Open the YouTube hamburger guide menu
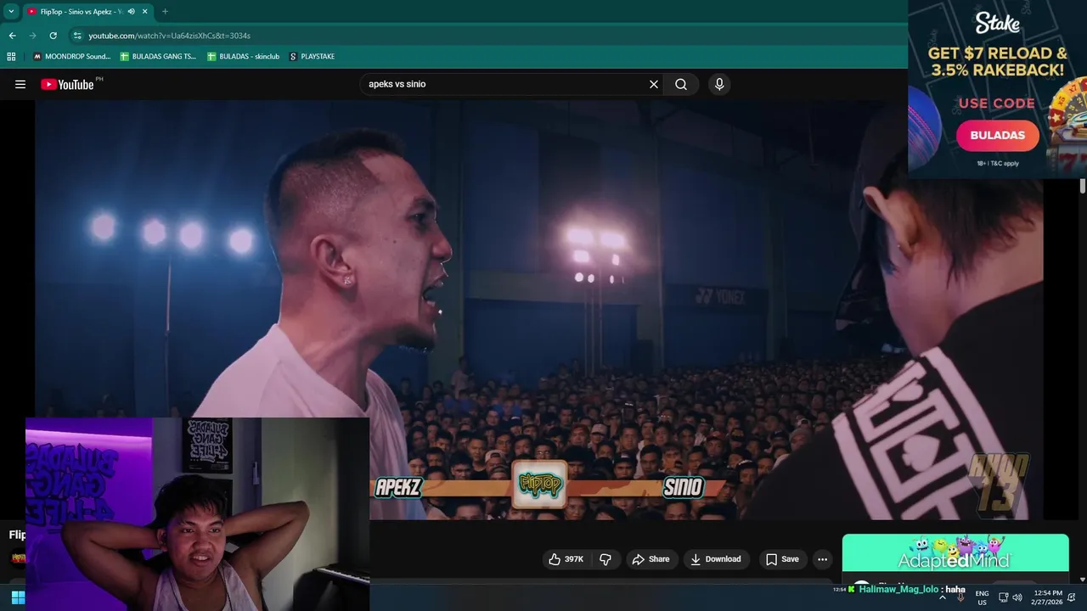The image size is (1087, 611). (x=20, y=84)
